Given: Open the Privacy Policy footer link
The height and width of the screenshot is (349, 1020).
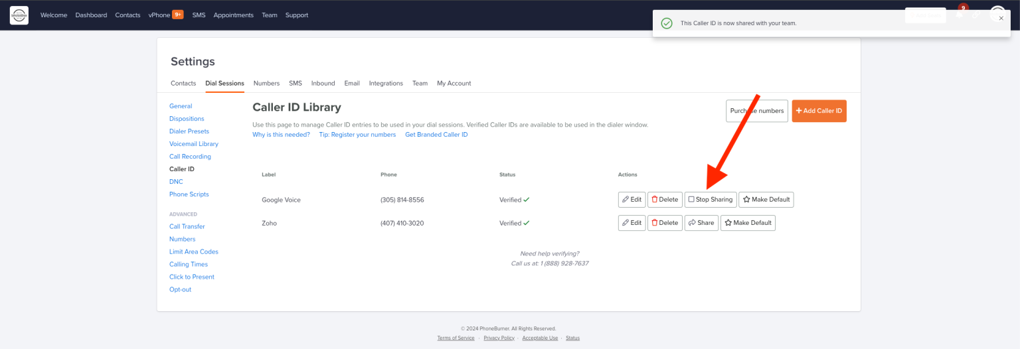Looking at the screenshot, I should [499, 338].
